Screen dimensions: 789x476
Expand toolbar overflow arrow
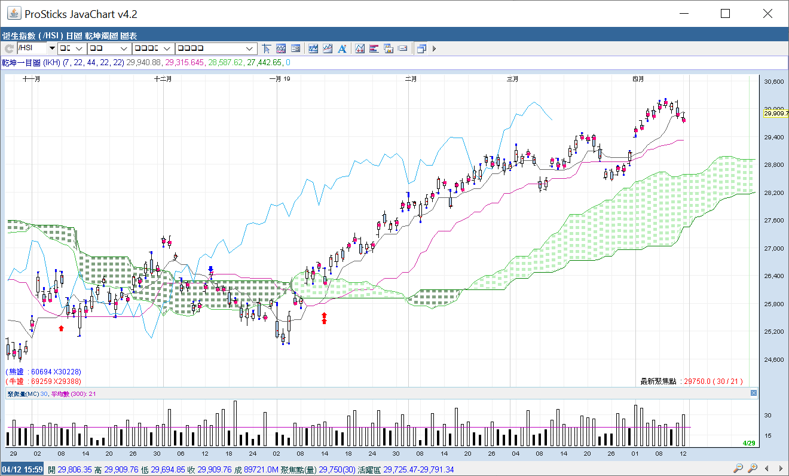pyautogui.click(x=435, y=48)
